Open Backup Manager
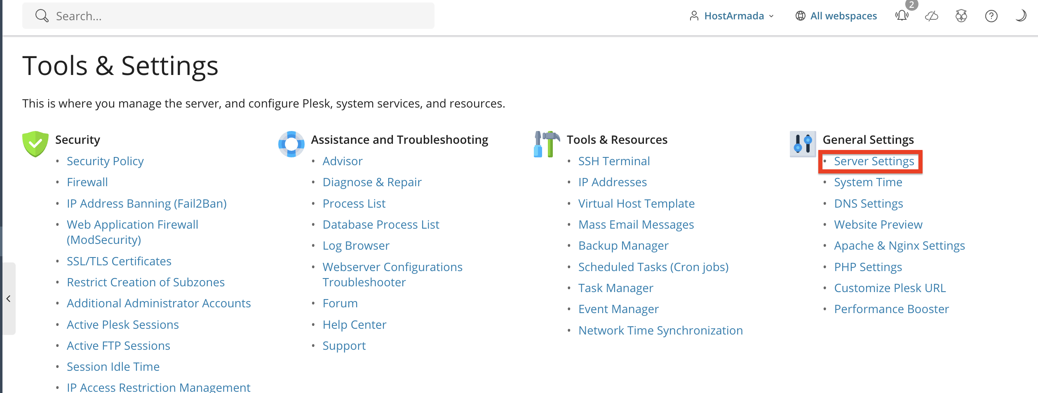The width and height of the screenshot is (1038, 393). point(623,246)
